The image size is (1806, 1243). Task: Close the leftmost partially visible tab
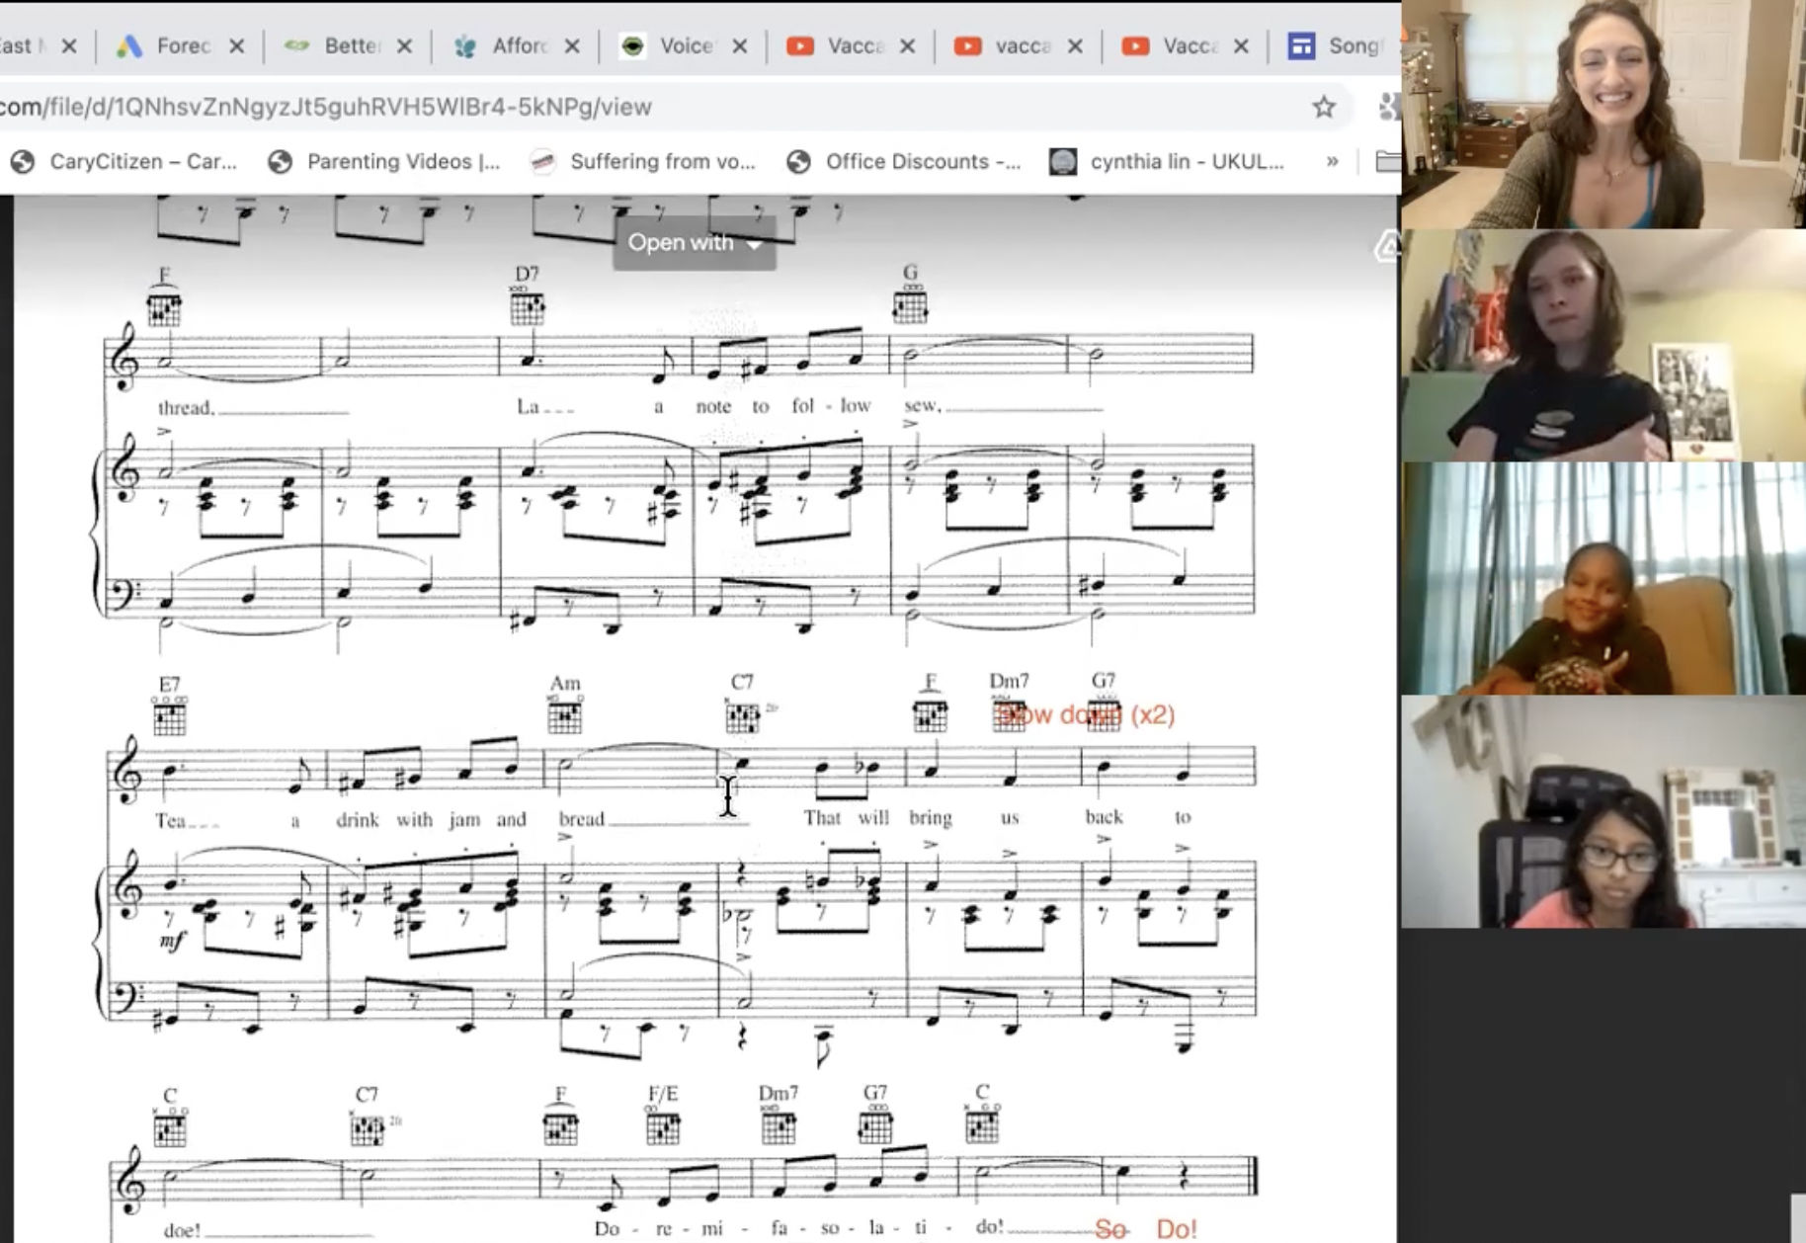pyautogui.click(x=68, y=45)
